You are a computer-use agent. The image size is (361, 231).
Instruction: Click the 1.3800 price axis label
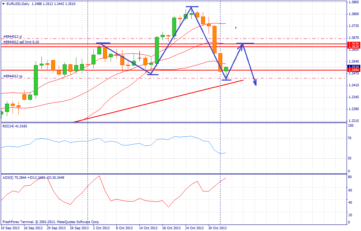354,14
